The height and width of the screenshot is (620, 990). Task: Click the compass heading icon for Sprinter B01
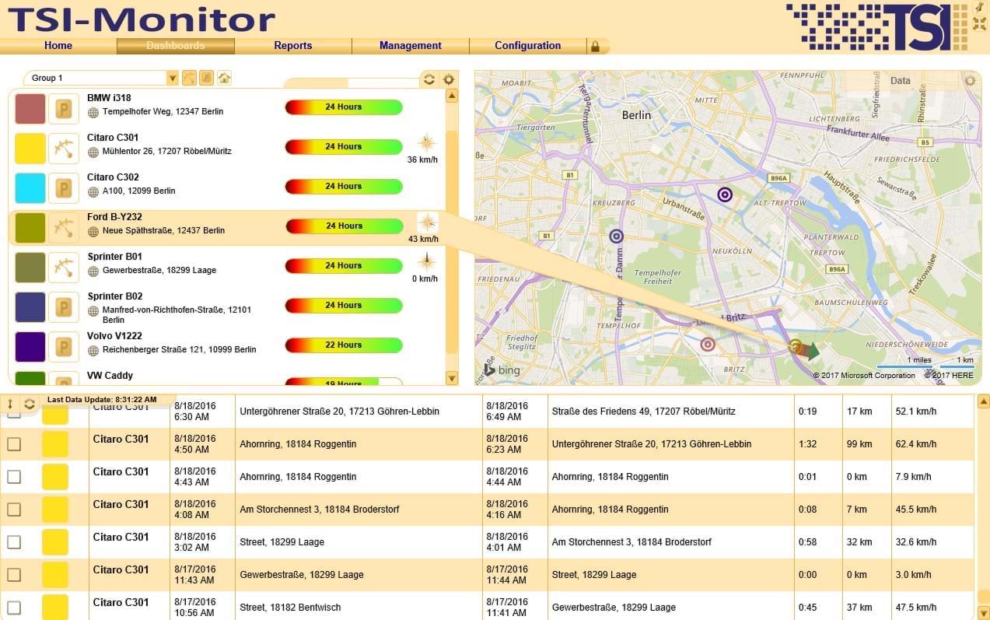425,261
